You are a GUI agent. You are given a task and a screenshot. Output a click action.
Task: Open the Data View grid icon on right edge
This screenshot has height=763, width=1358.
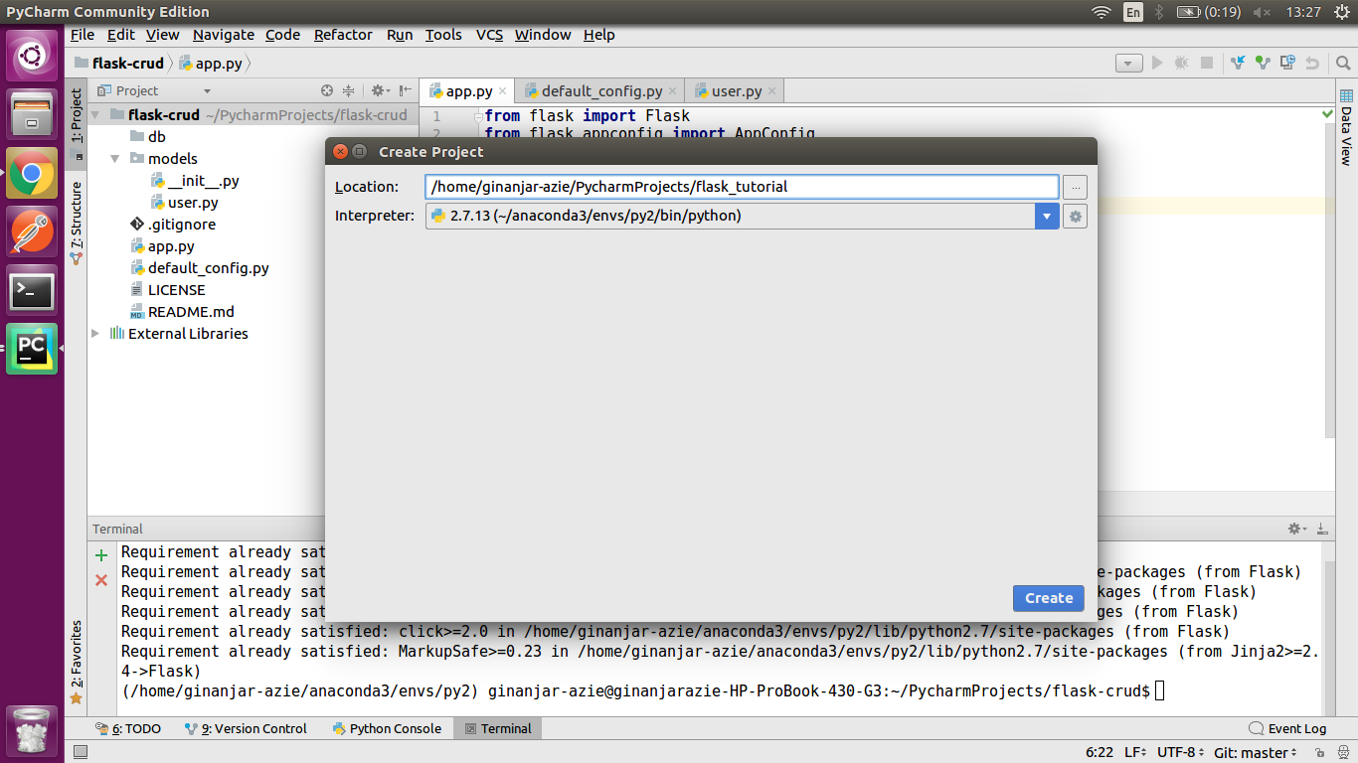coord(1346,96)
